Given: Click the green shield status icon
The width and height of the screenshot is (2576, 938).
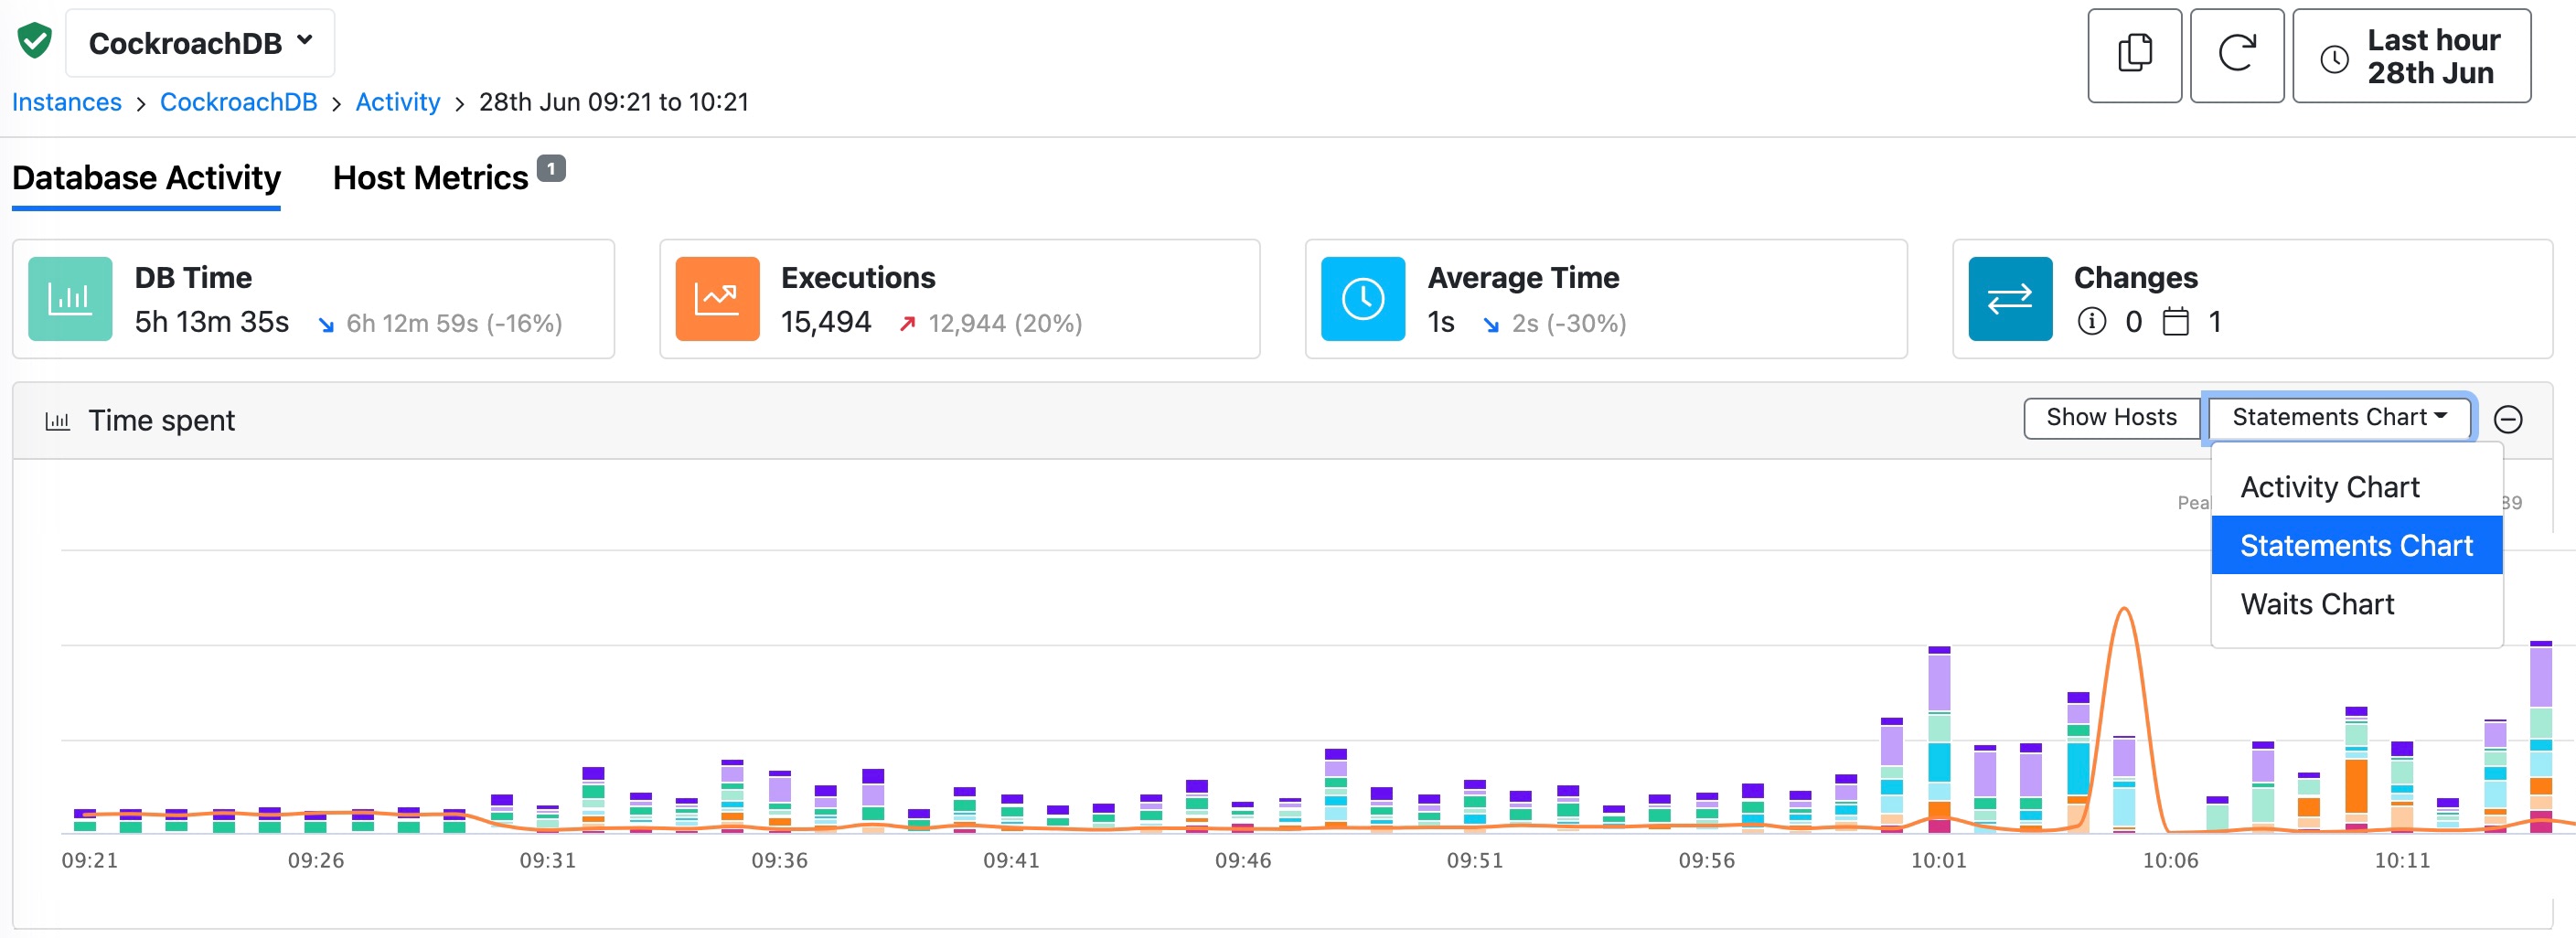Looking at the screenshot, I should pyautogui.click(x=35, y=42).
